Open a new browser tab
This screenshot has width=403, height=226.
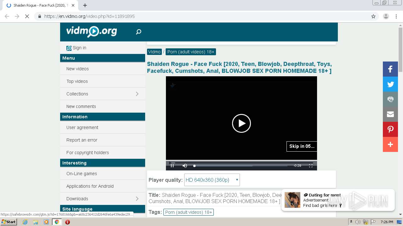pyautogui.click(x=85, y=5)
